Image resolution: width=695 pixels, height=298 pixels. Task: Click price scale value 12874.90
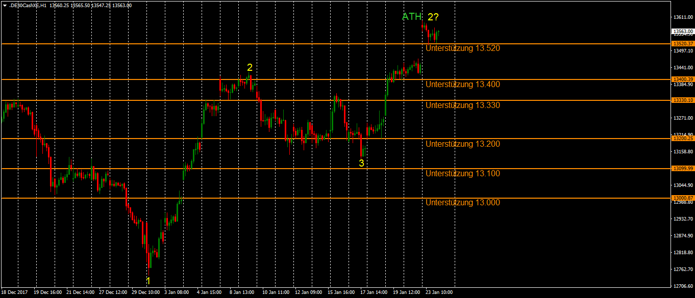click(x=683, y=236)
